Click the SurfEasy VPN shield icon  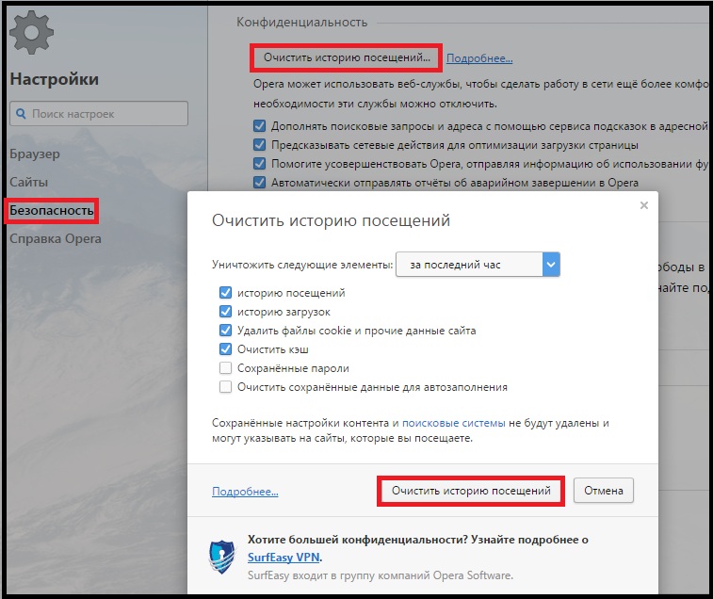[222, 557]
